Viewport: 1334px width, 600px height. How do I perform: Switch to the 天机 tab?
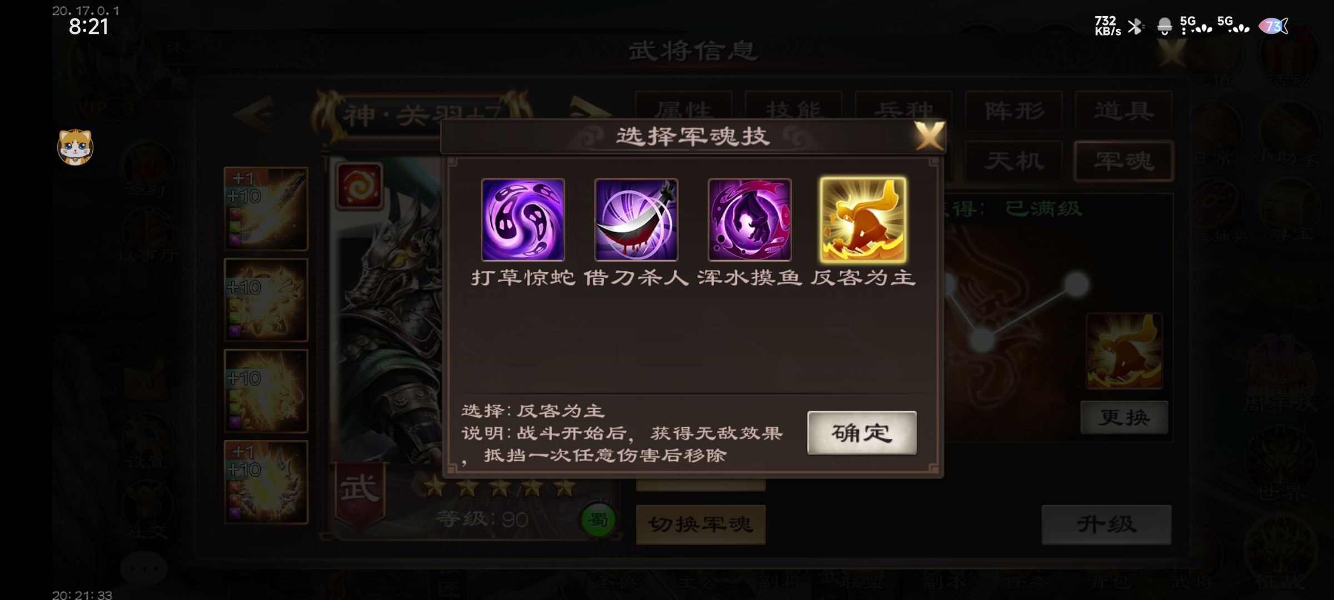(x=1014, y=161)
